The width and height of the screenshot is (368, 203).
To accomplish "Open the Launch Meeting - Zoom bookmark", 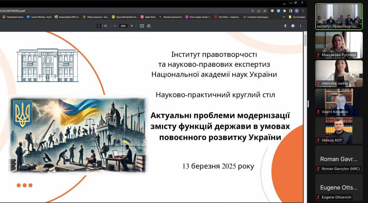I will coord(39,17).
